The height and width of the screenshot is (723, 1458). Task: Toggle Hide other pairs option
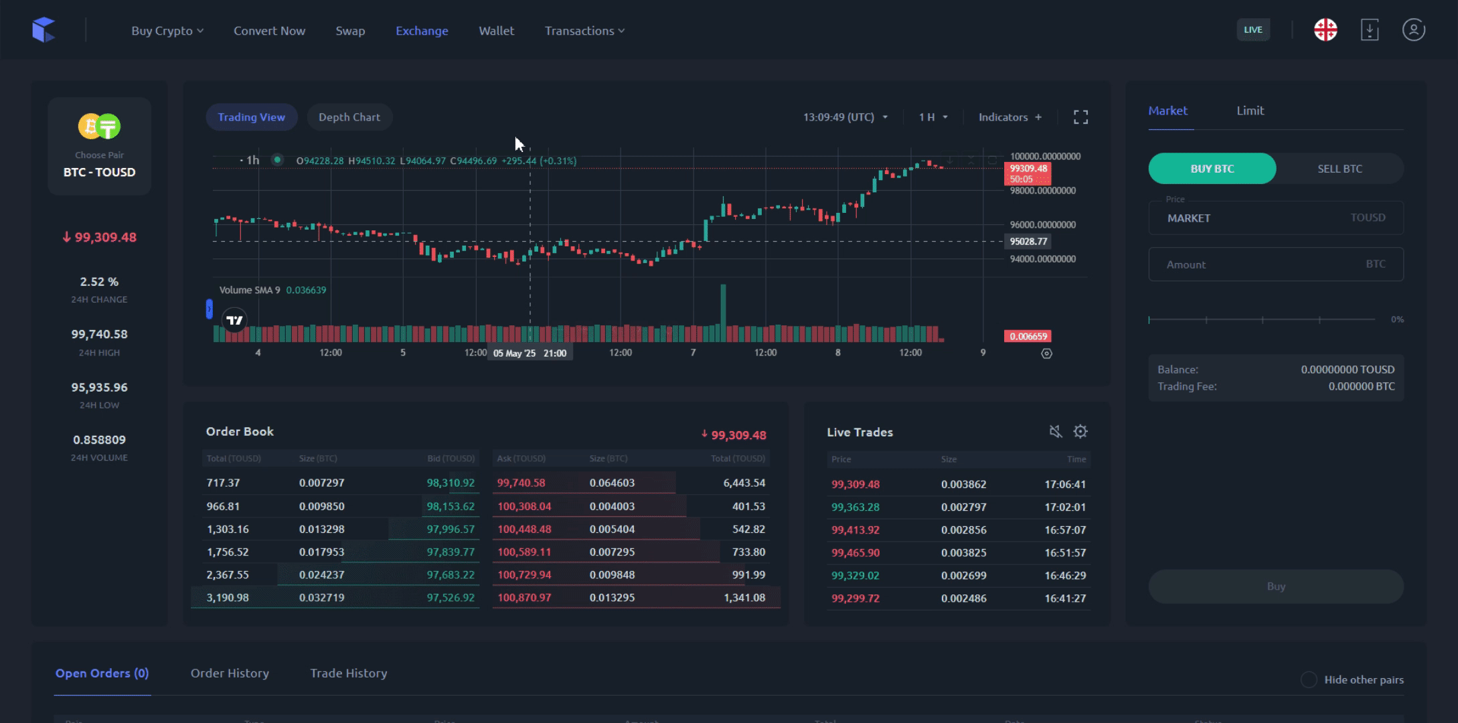point(1308,679)
